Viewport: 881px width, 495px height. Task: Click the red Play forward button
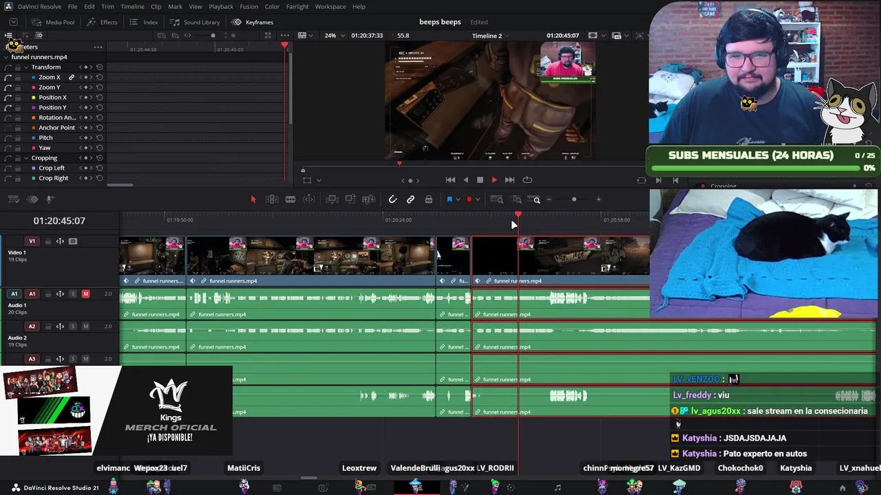[494, 180]
